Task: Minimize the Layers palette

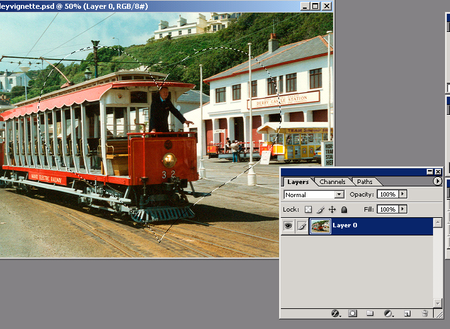Action: (x=430, y=171)
